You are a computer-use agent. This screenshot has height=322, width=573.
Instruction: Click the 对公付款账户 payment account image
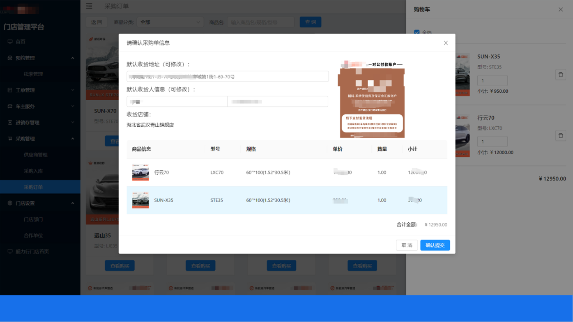[372, 100]
